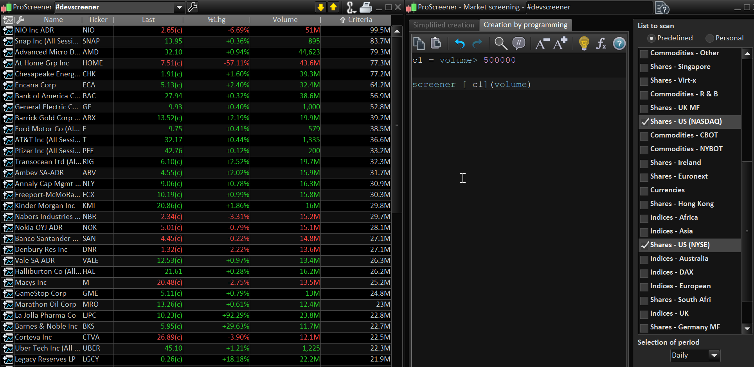Decrease the editor font size
754x367 pixels.
tap(542, 43)
